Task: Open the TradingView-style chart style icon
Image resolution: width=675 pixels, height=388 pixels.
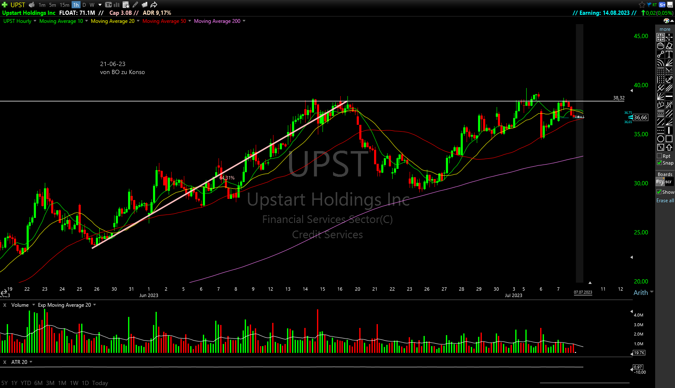Action: (x=109, y=5)
